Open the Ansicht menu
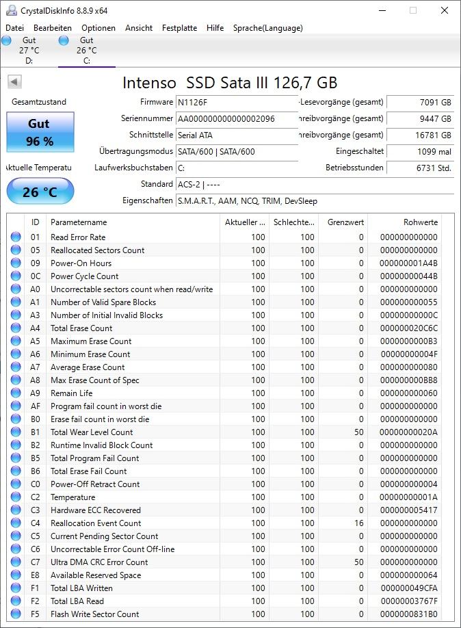Screen dimensions: 461x628 [139, 28]
